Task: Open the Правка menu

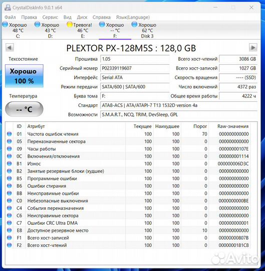Action: 29,17
